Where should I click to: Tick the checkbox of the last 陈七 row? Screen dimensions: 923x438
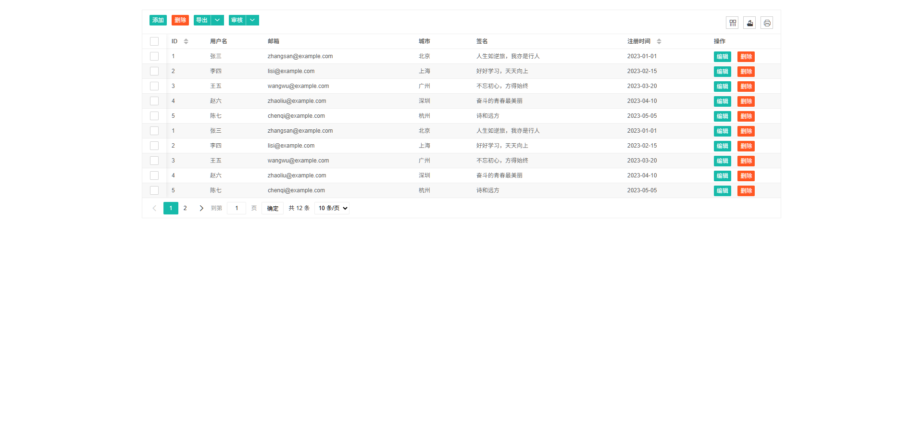[154, 190]
